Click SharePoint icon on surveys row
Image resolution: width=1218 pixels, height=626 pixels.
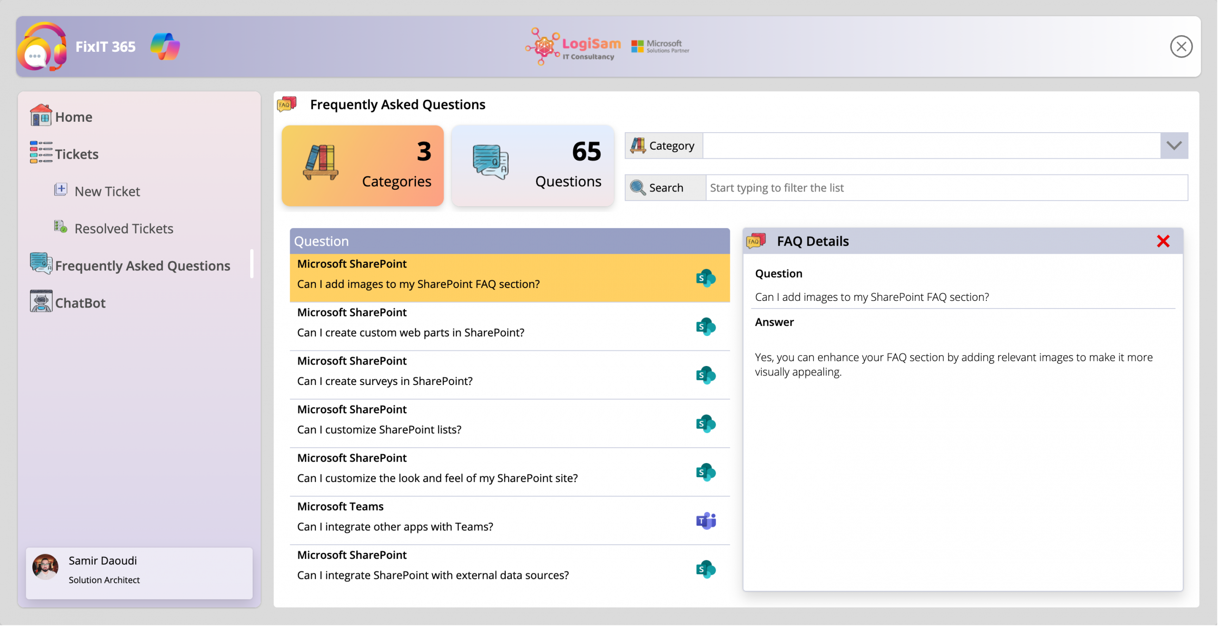706,375
